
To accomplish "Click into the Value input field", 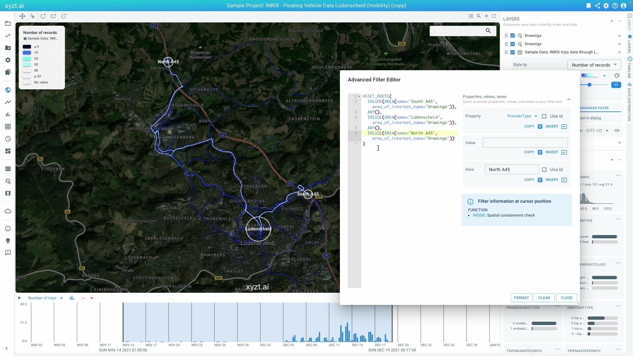I will [525, 143].
